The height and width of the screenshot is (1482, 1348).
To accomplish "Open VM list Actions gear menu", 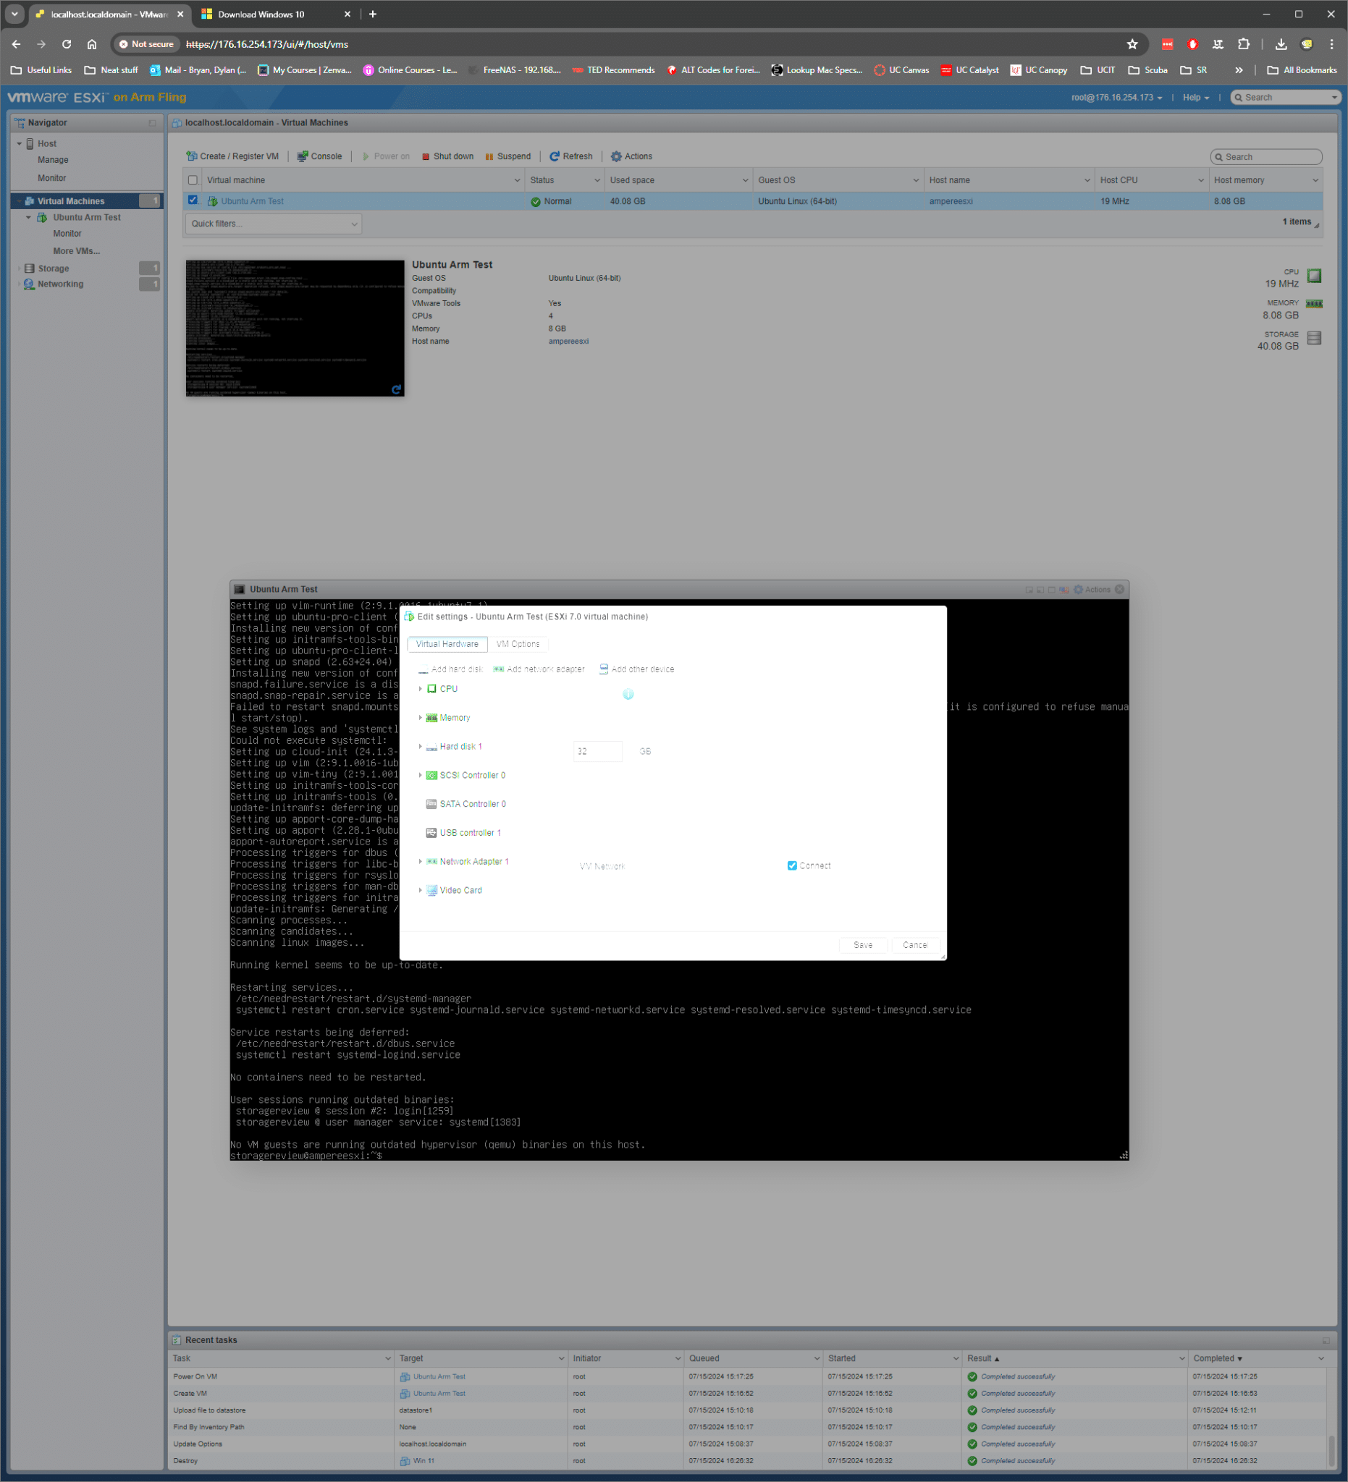I will 632,156.
